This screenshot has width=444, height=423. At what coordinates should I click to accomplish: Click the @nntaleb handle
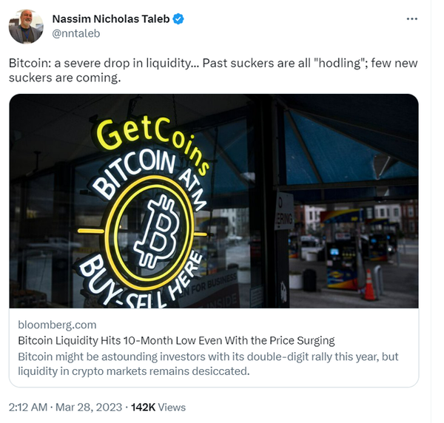(75, 33)
